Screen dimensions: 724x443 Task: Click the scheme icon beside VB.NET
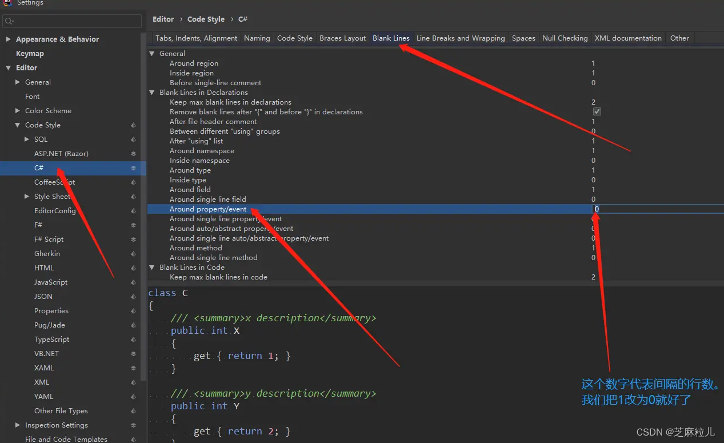tap(133, 353)
